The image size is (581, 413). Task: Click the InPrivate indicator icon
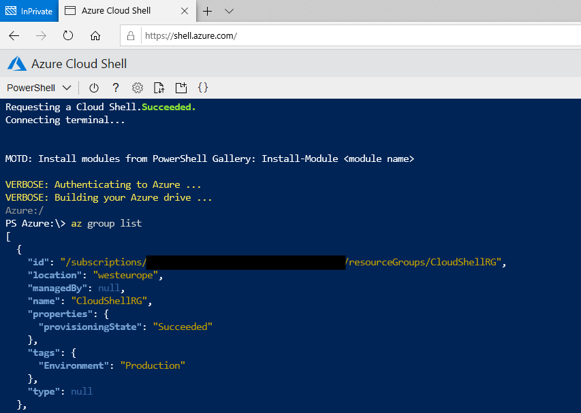(10, 11)
